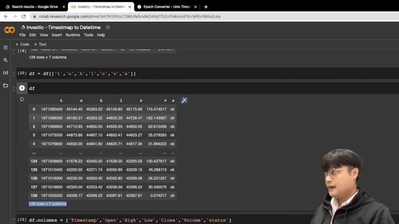Open the find and replace sidebar icon
The width and height of the screenshot is (399, 224).
(6, 60)
